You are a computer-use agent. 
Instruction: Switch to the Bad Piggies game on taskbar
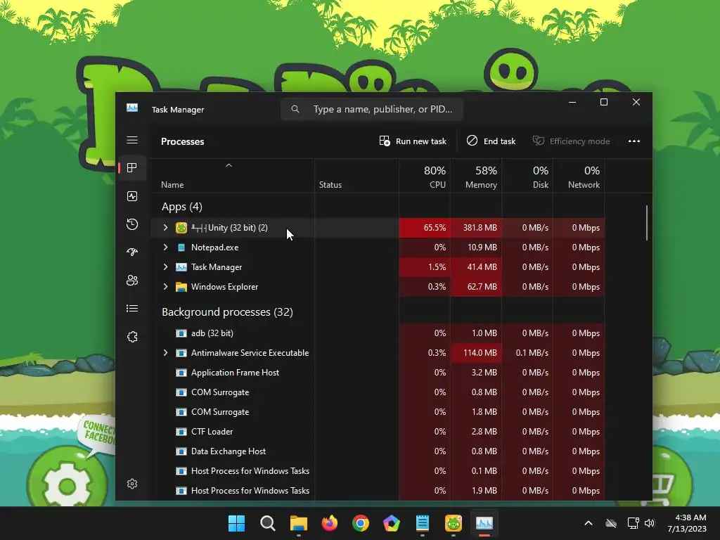[454, 523]
